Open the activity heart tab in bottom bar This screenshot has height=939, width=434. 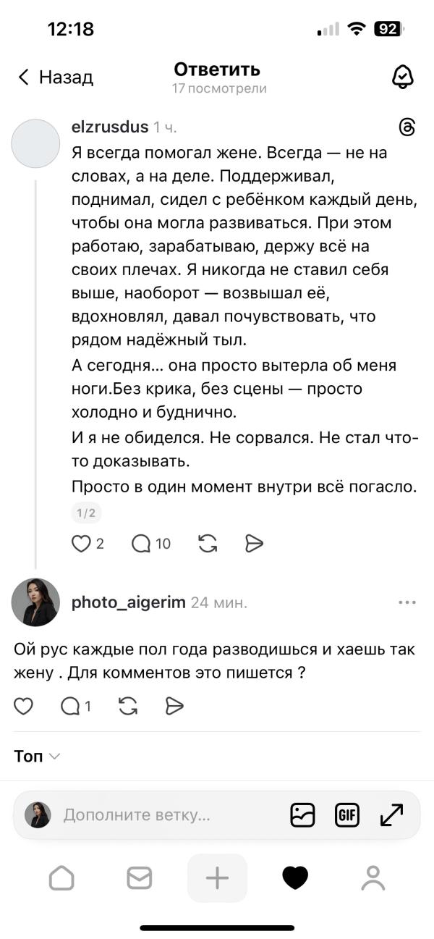294,877
